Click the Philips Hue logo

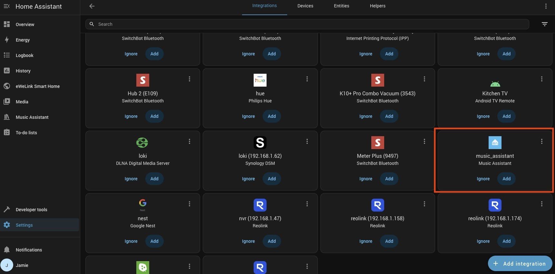[260, 80]
